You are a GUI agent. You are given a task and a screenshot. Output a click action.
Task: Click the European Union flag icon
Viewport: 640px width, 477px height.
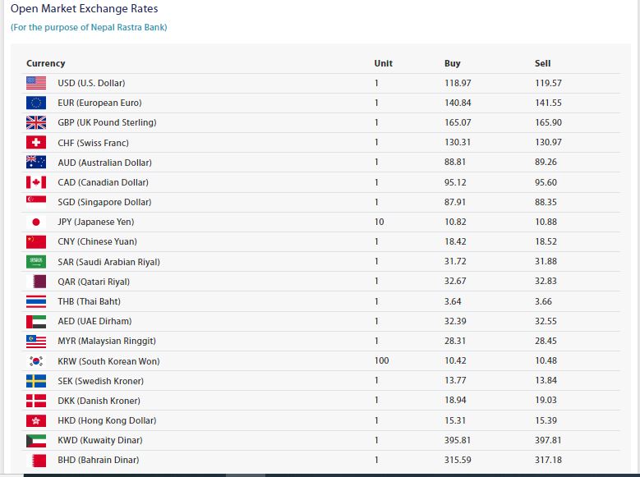[36, 103]
